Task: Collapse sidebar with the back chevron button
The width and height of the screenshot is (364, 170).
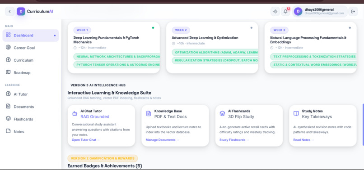Action: 10,11
